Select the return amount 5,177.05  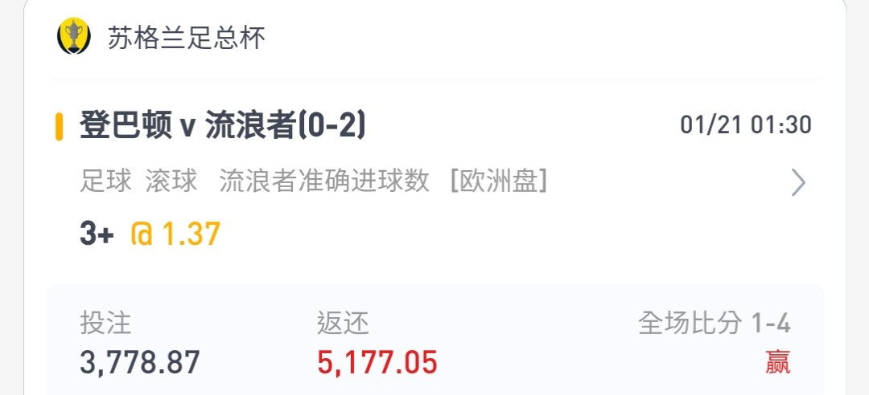377,363
